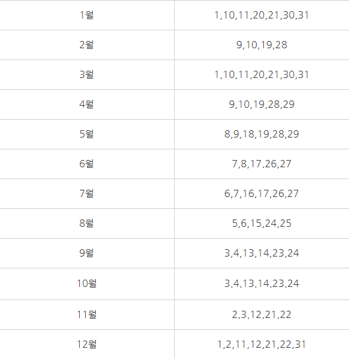Select dates 9,10,19,28,29 in April row

coord(261,104)
